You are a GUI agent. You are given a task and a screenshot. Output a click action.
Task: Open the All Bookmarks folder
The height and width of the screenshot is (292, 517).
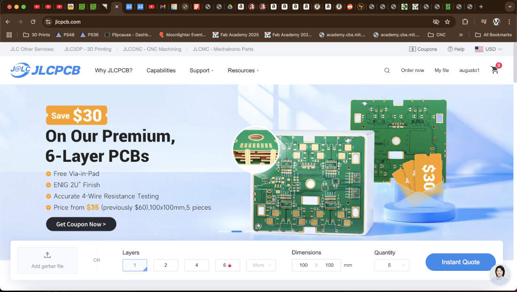[493, 35]
